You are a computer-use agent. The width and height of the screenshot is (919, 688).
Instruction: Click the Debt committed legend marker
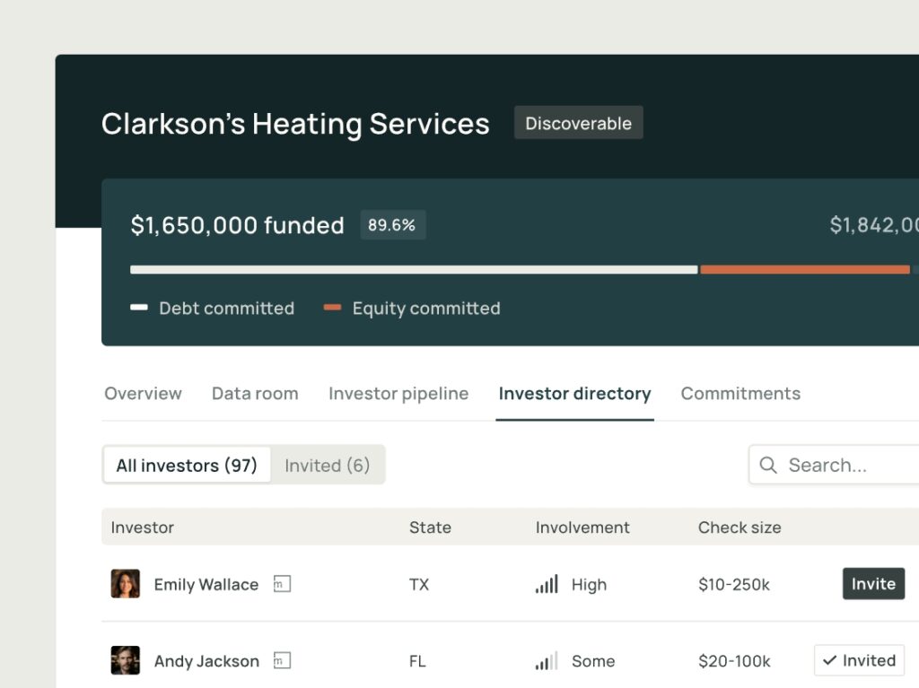[139, 308]
